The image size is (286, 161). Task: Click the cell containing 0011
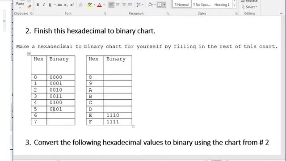[61, 96]
